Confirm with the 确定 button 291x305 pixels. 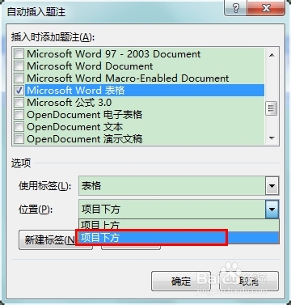(x=181, y=282)
